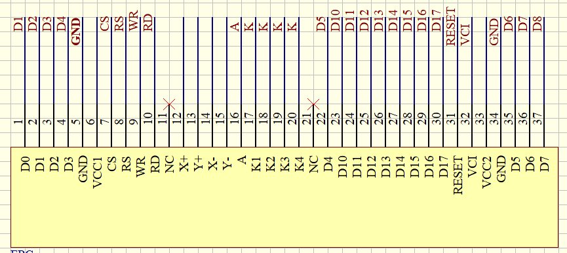Select pin number 33
The width and height of the screenshot is (567, 253).
[480, 118]
